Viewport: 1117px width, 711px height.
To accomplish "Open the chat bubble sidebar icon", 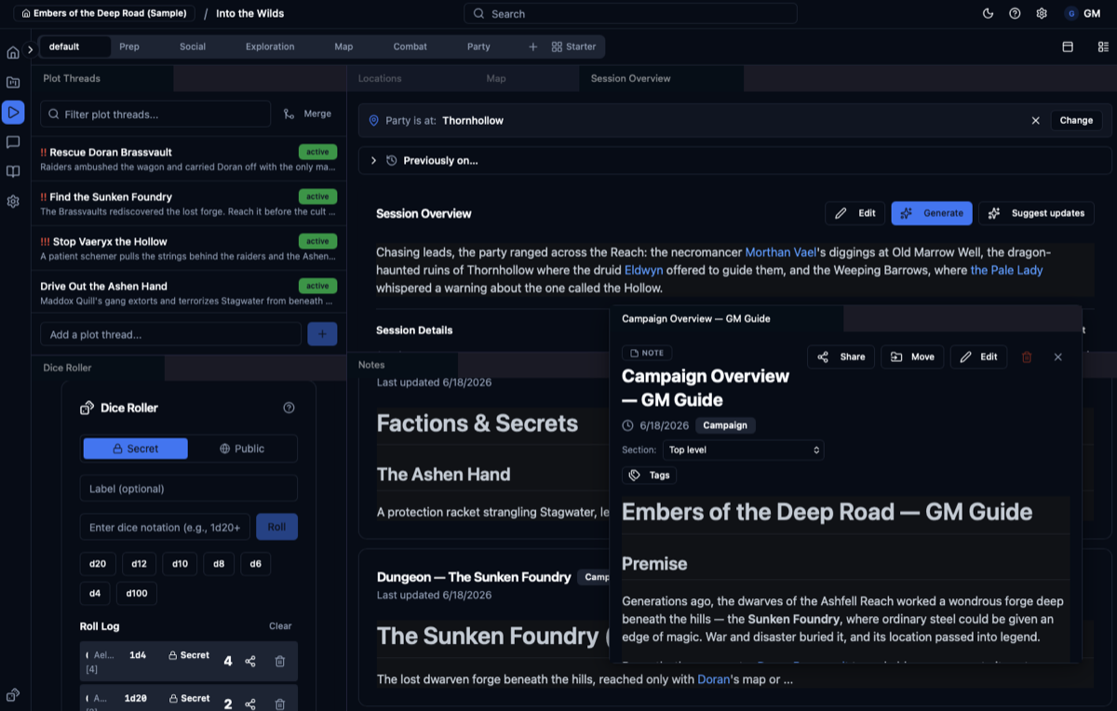I will click(x=13, y=142).
